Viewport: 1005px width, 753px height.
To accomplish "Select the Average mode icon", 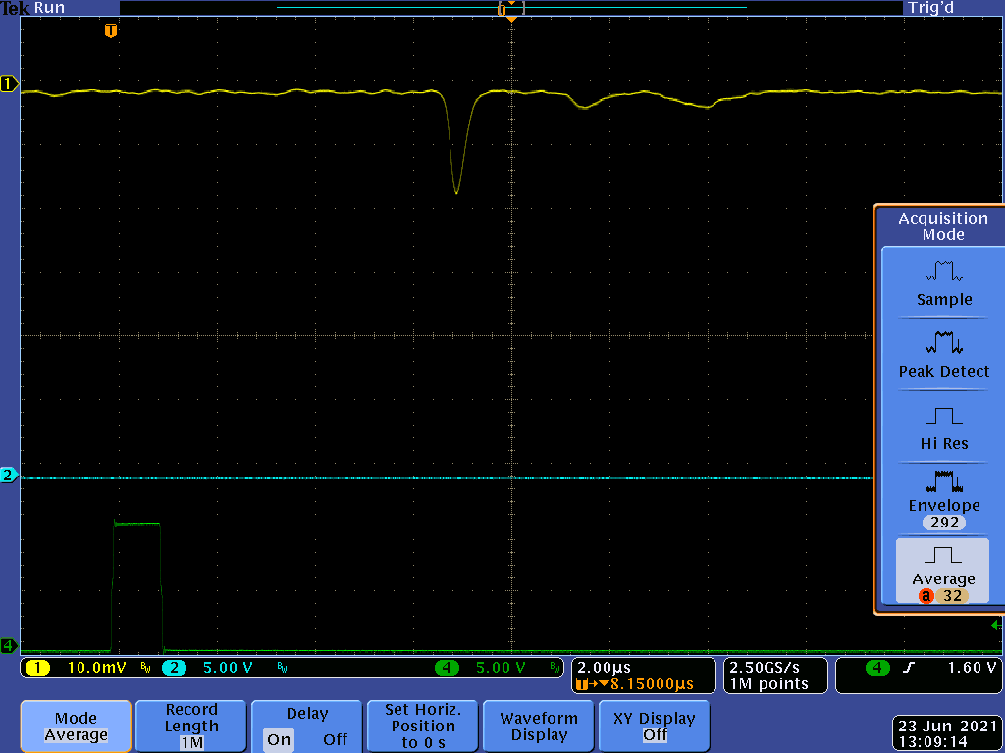I will tap(943, 555).
